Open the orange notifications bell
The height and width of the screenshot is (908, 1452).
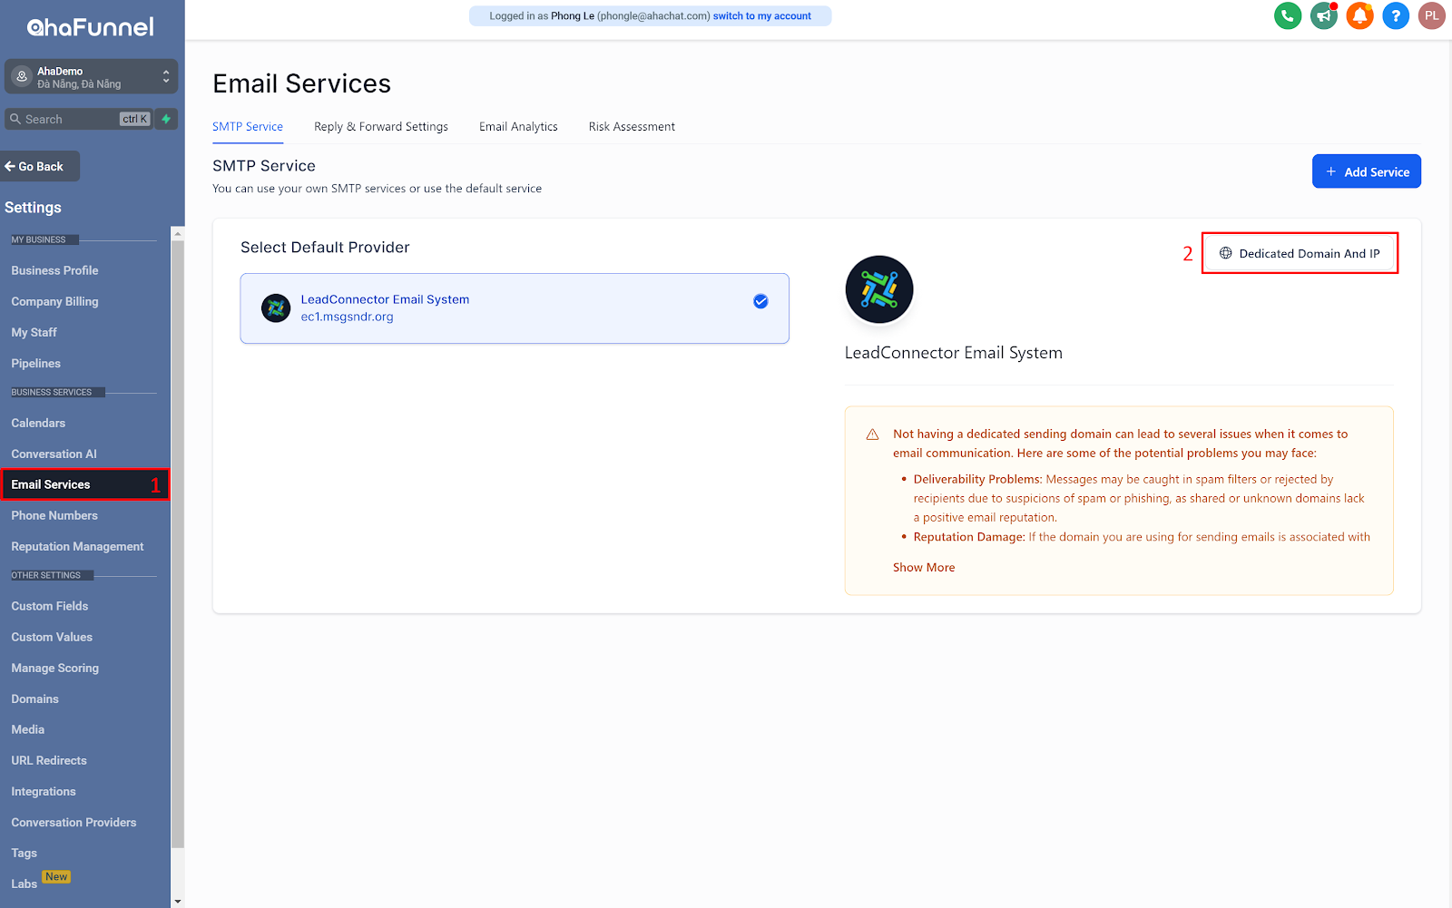(1359, 15)
